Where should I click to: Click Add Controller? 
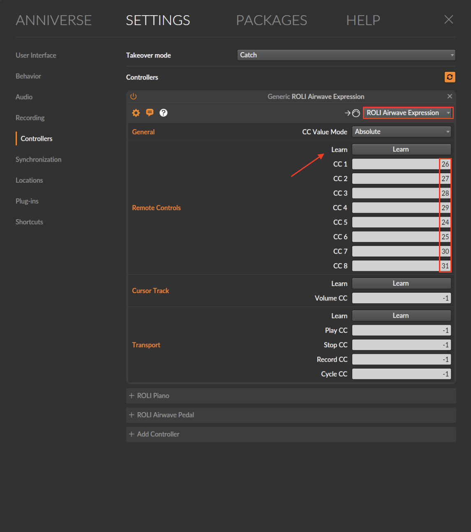click(291, 434)
